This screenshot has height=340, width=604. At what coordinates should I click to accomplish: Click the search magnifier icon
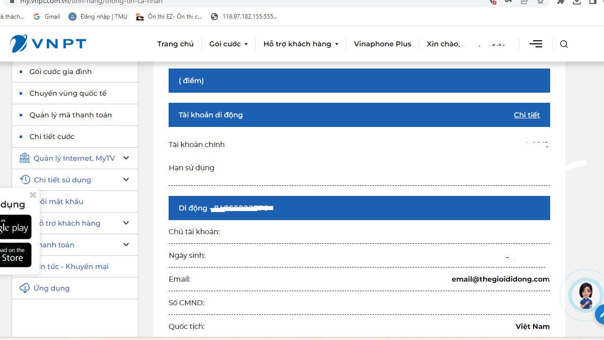(x=564, y=44)
